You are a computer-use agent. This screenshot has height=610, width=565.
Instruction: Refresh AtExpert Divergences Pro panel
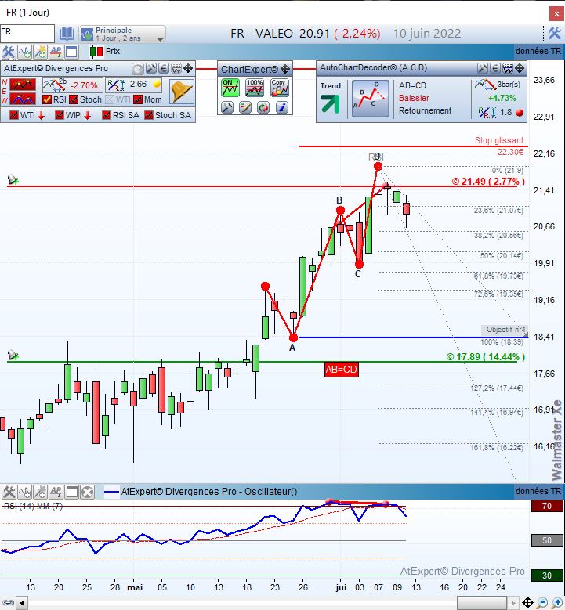click(137, 69)
